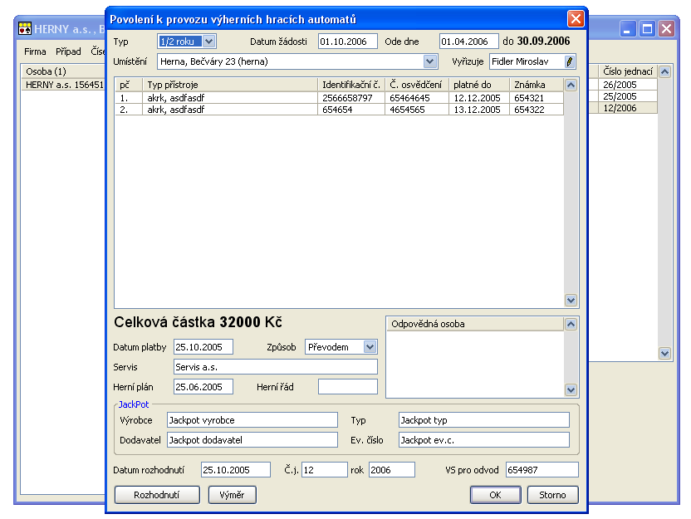Open the Typ dropdown showing 1/2 roku
Viewport: 691px width, 519px height.
[208, 42]
